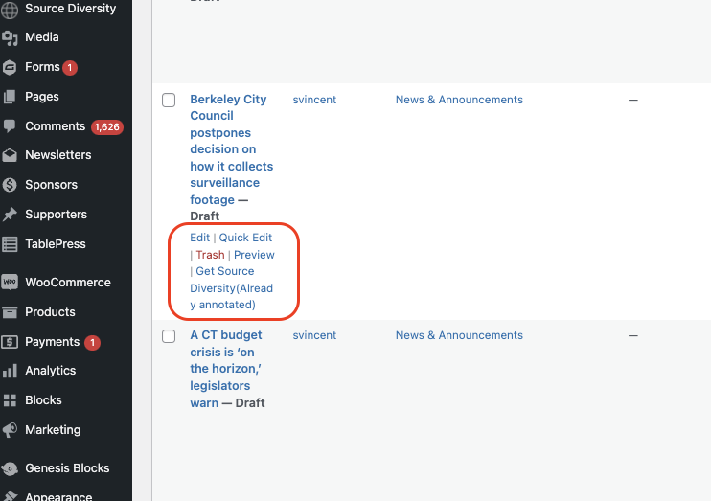The width and height of the screenshot is (711, 501).
Task: Click the Newsletters envelope icon
Action: [x=11, y=155]
